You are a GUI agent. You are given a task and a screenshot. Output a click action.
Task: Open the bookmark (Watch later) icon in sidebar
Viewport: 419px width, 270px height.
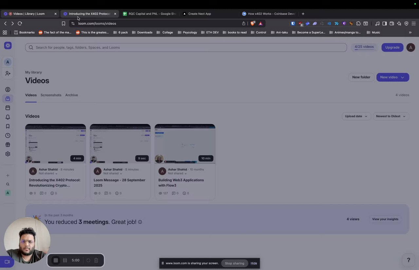8,126
